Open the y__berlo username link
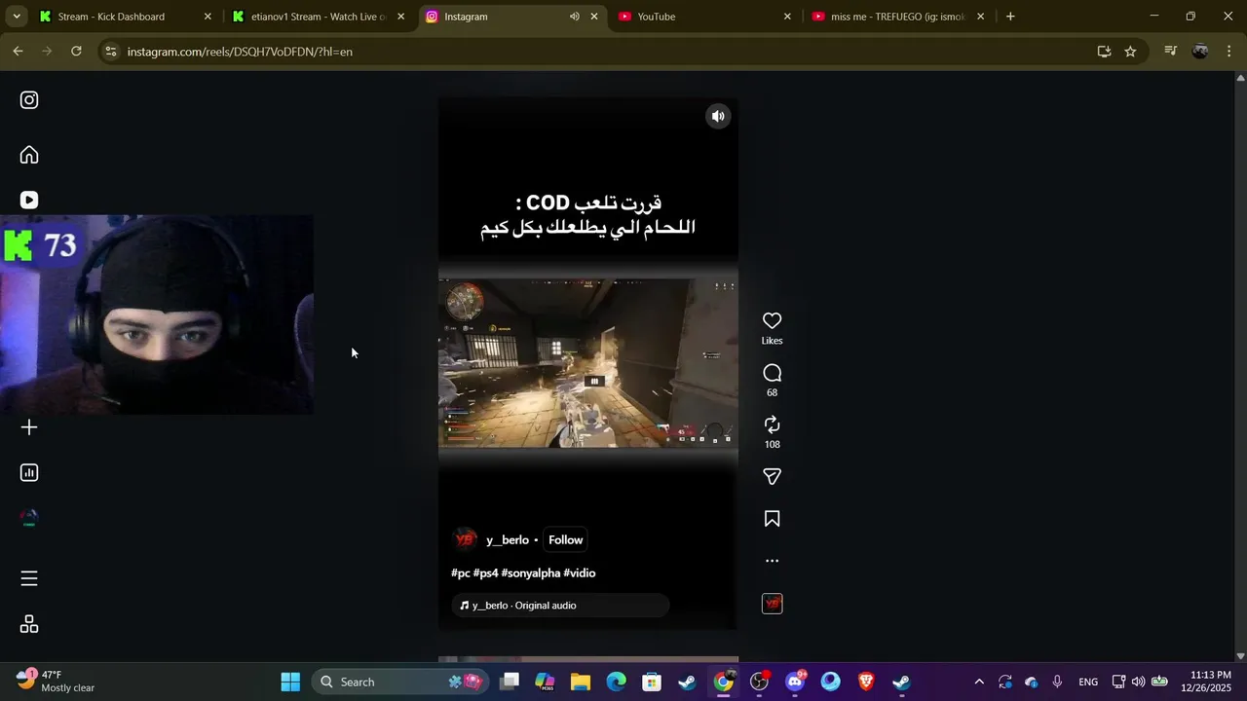 tap(508, 540)
